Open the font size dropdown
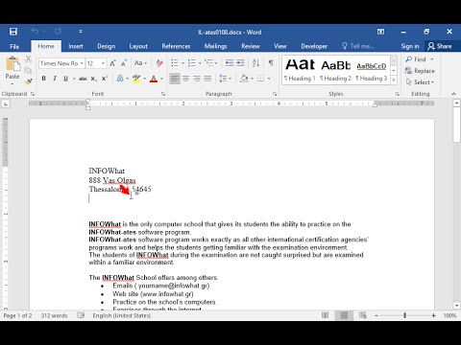This screenshot has width=461, height=345. [x=103, y=63]
